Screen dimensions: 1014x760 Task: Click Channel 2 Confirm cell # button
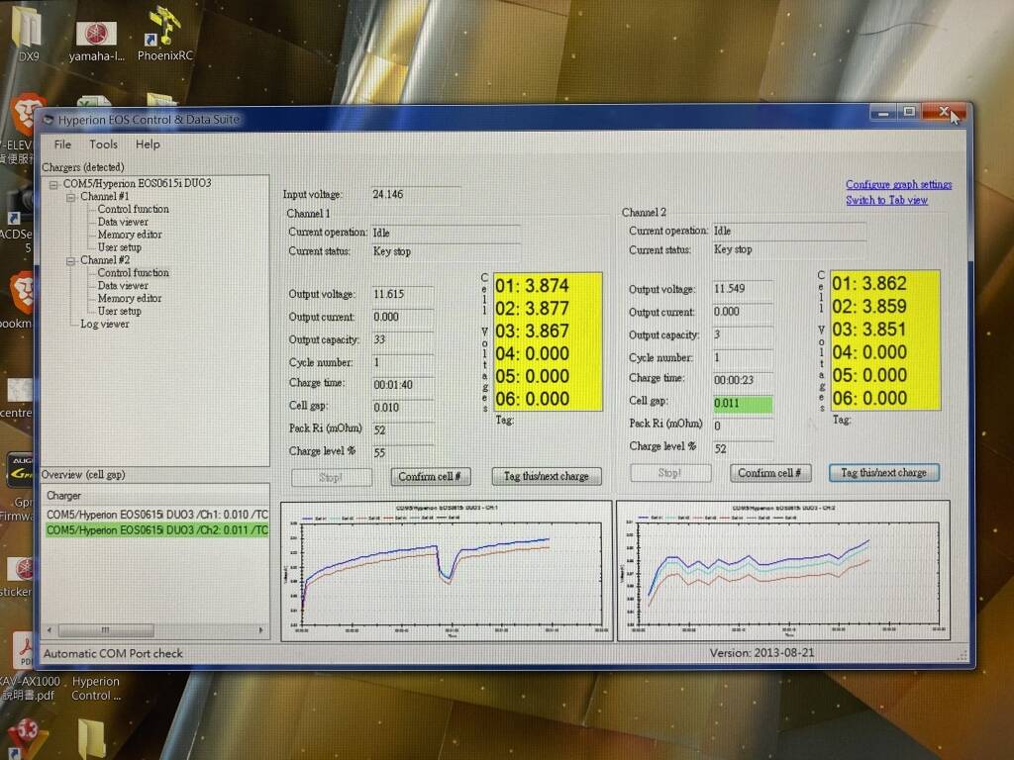click(769, 473)
